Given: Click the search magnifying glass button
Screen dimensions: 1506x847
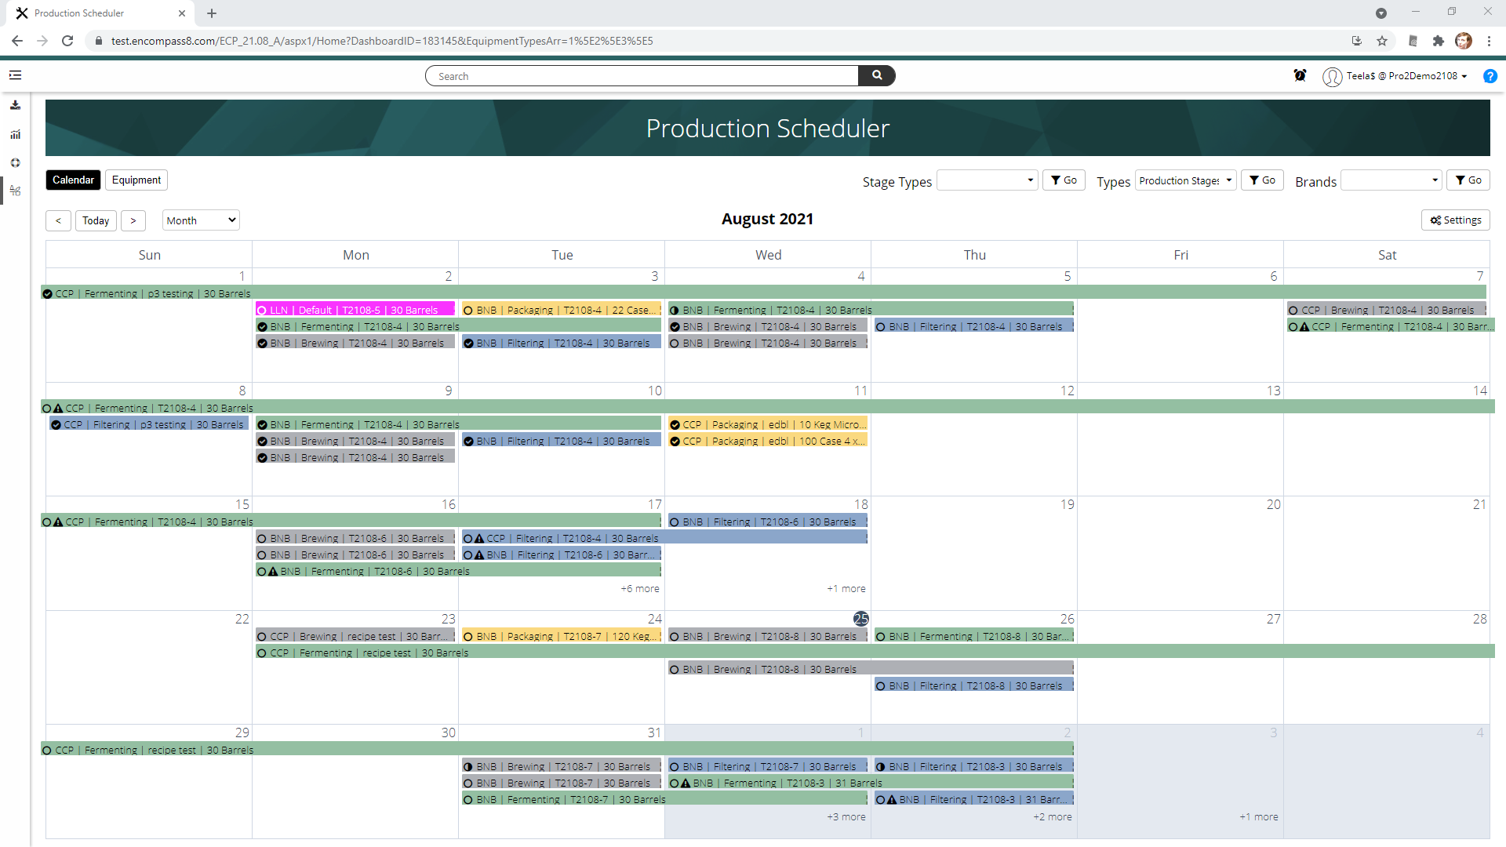Looking at the screenshot, I should (x=876, y=75).
